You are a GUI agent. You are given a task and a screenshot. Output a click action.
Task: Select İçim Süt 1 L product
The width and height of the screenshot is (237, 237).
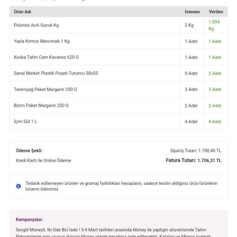point(25,122)
